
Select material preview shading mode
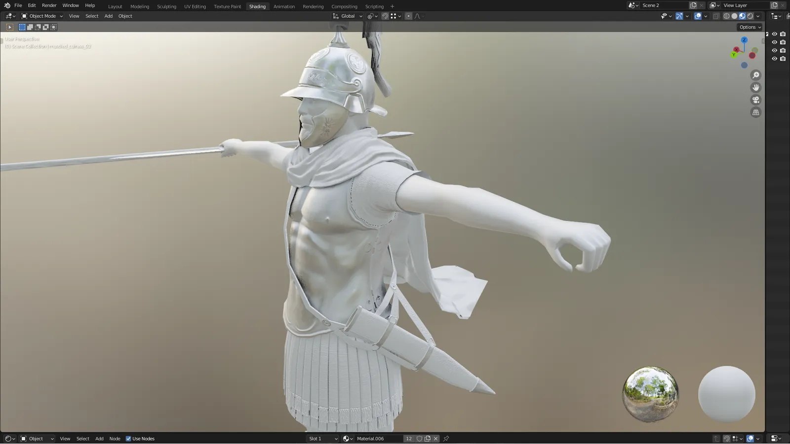coord(742,16)
